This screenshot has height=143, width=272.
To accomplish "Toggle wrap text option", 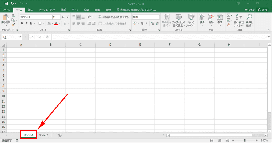I will (114, 17).
